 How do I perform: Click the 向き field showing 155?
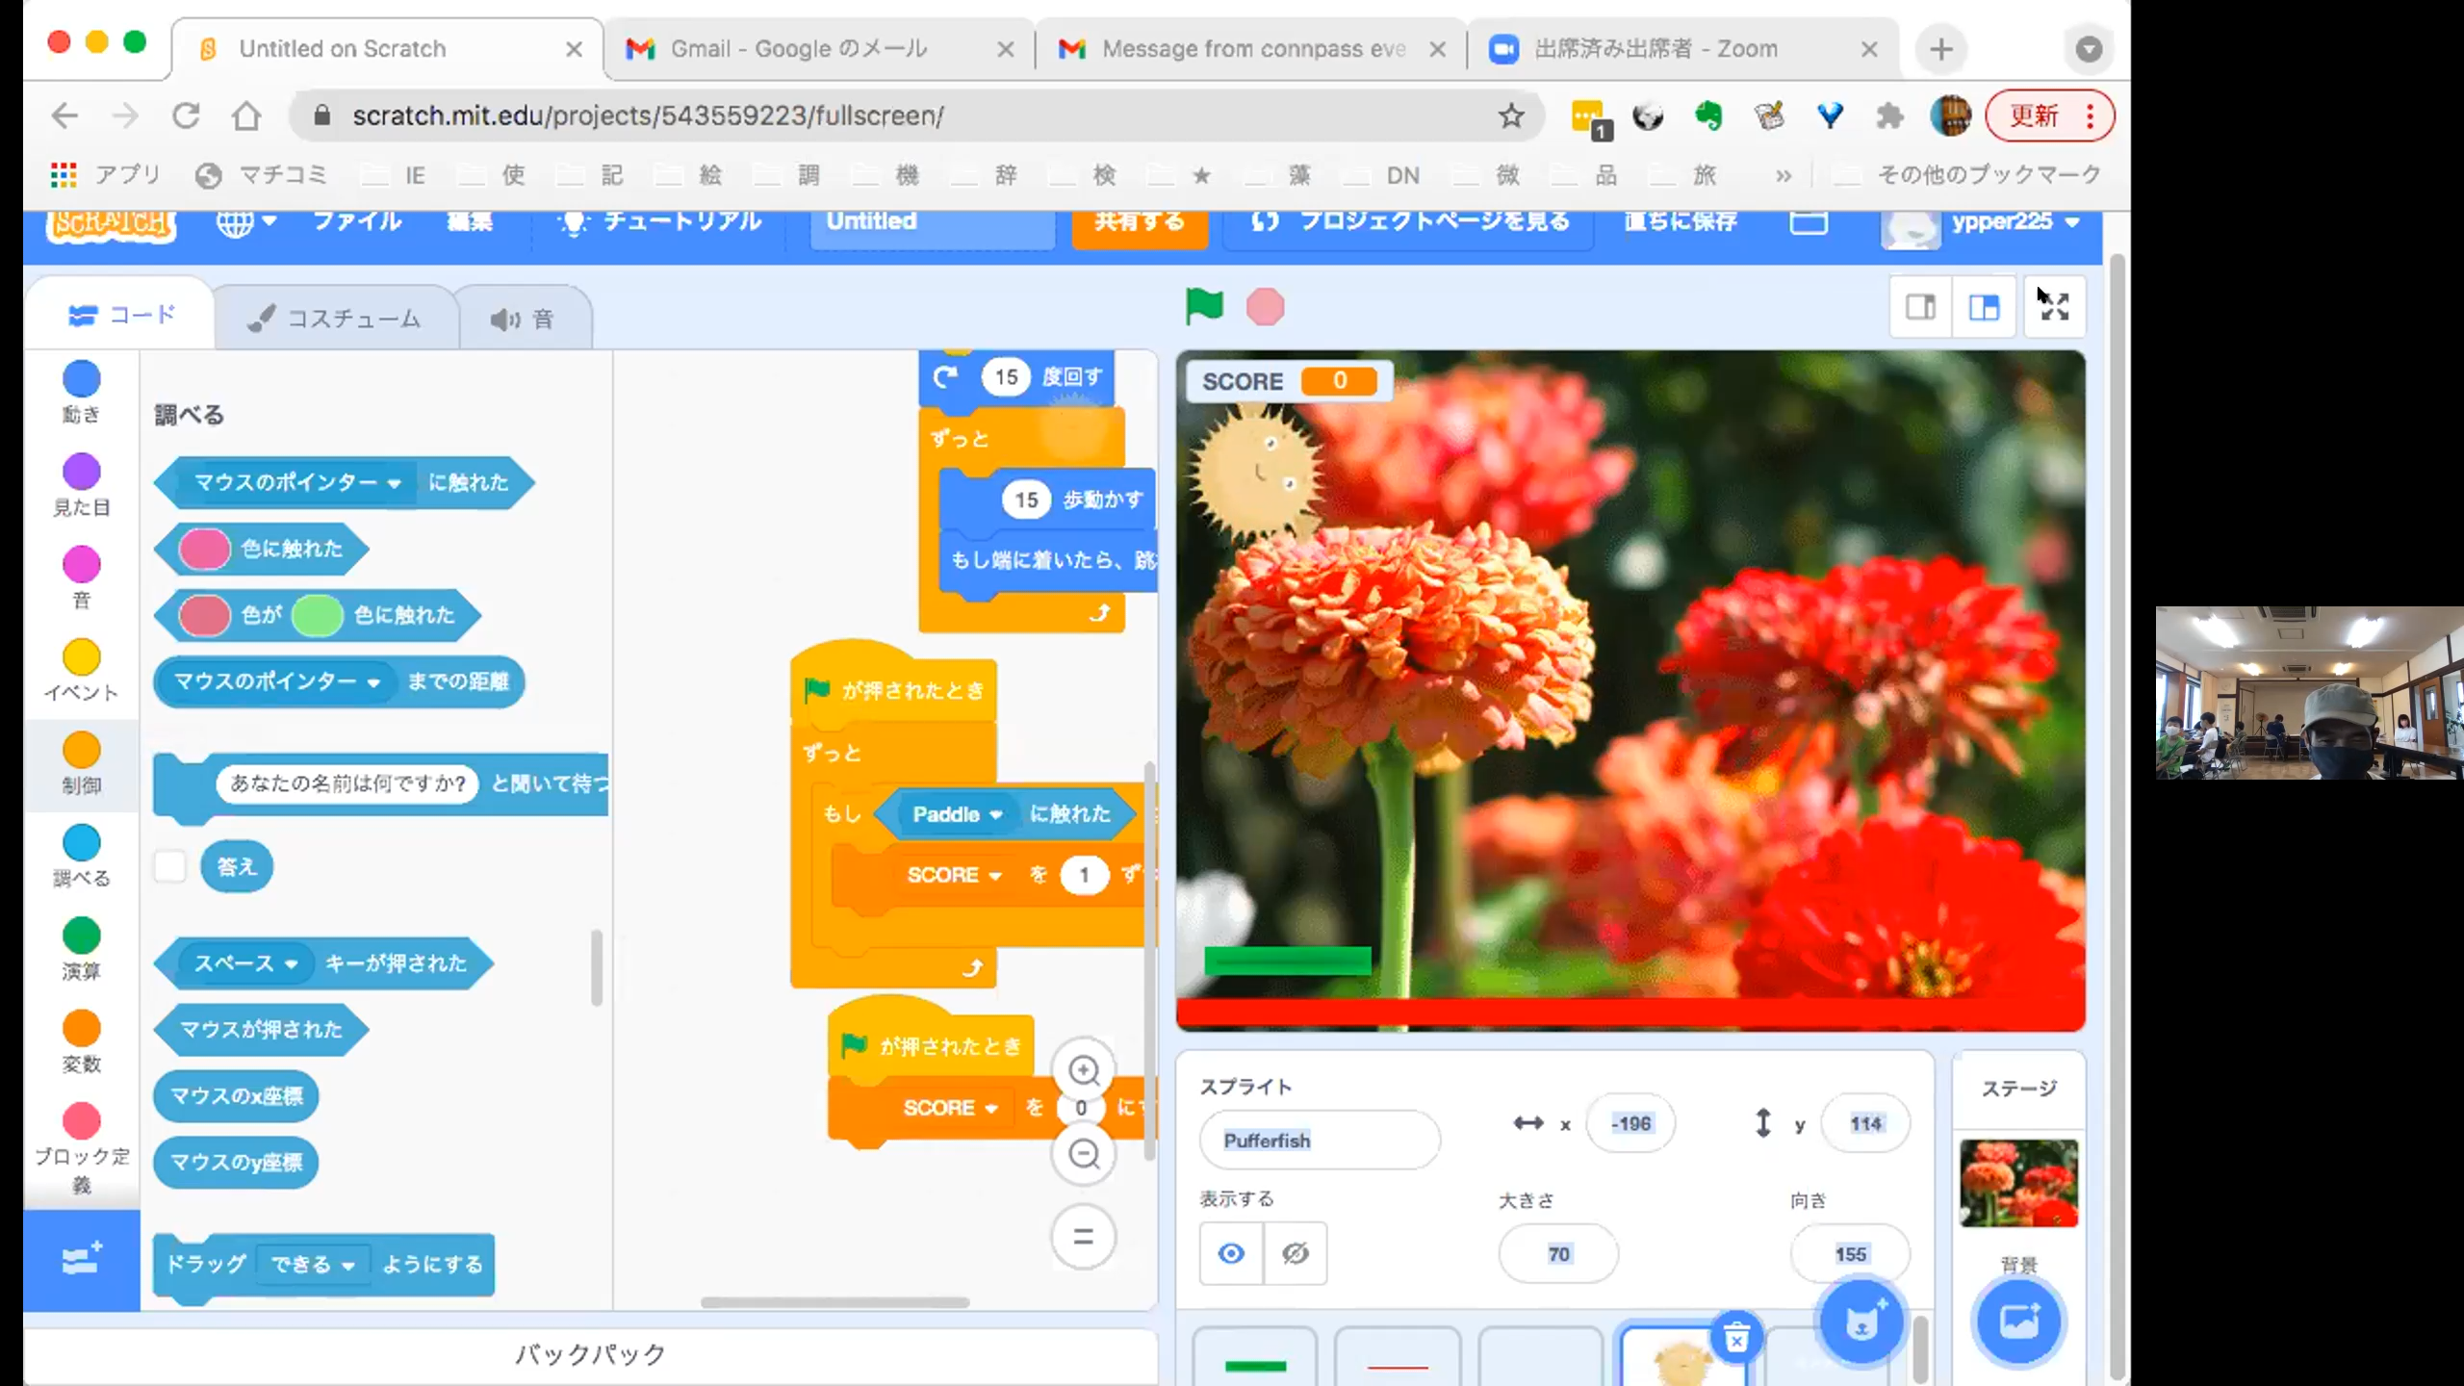point(1850,1254)
